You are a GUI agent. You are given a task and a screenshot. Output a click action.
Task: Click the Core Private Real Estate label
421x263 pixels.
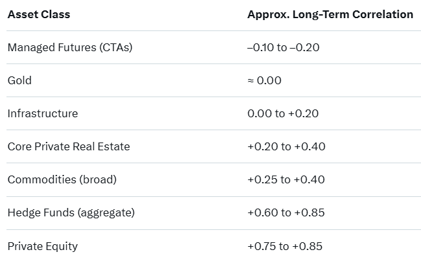pos(68,146)
